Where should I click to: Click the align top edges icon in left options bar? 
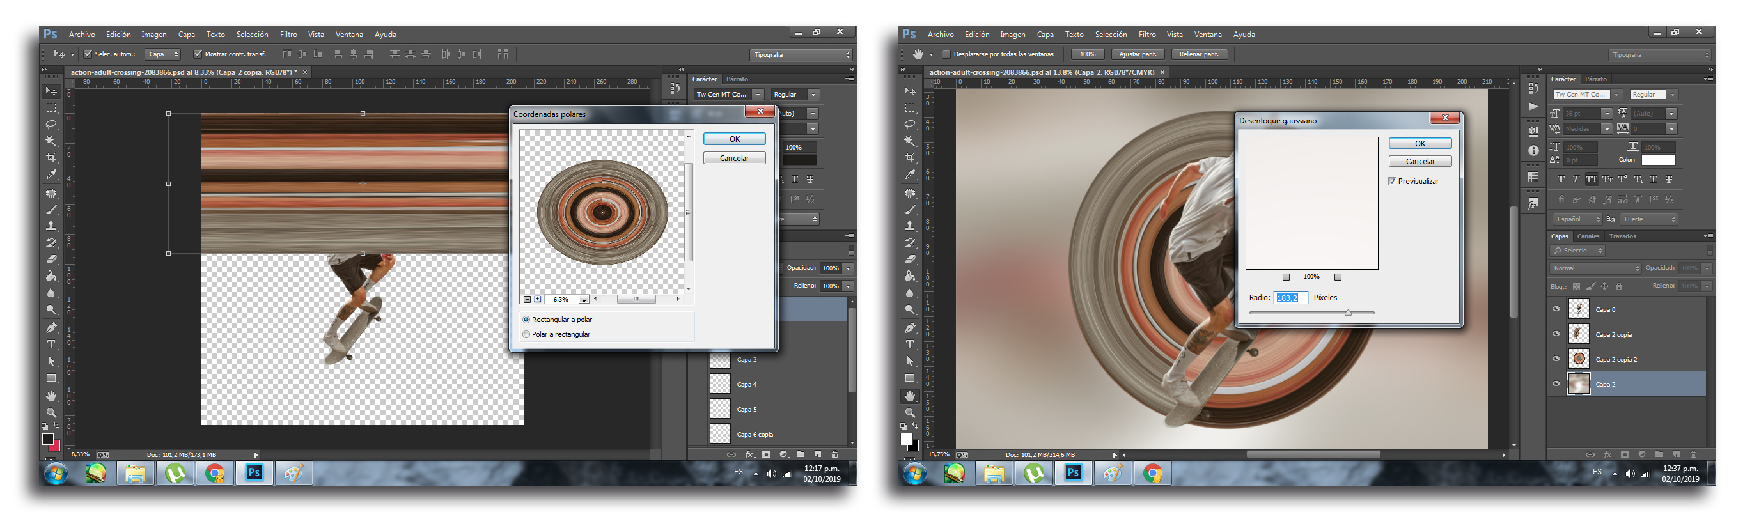coord(287,54)
